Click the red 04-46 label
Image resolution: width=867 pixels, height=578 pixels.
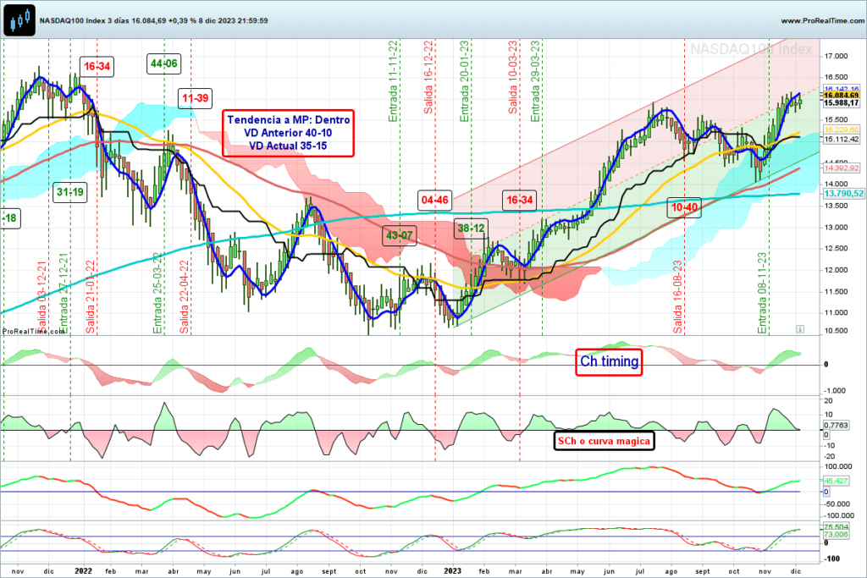point(434,200)
